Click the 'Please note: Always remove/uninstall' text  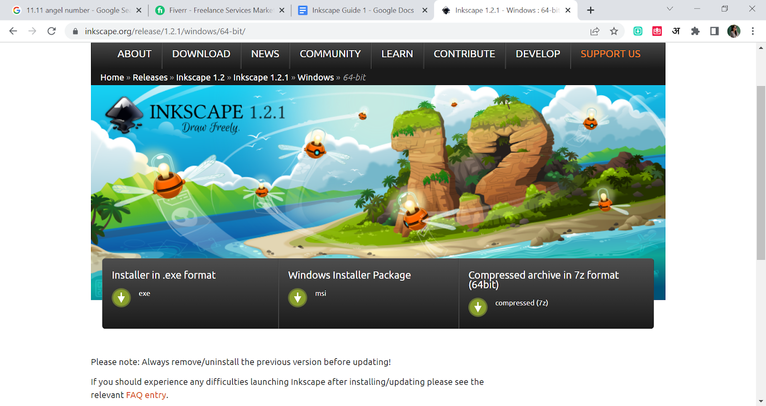pyautogui.click(x=241, y=362)
